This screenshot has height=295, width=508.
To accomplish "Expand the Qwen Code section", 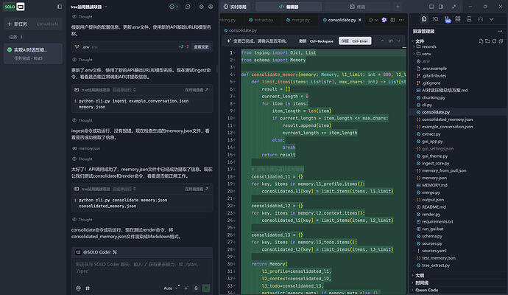I will coord(426,290).
